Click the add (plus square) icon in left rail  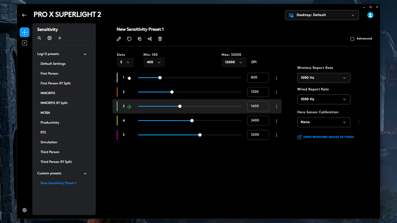tap(24, 43)
